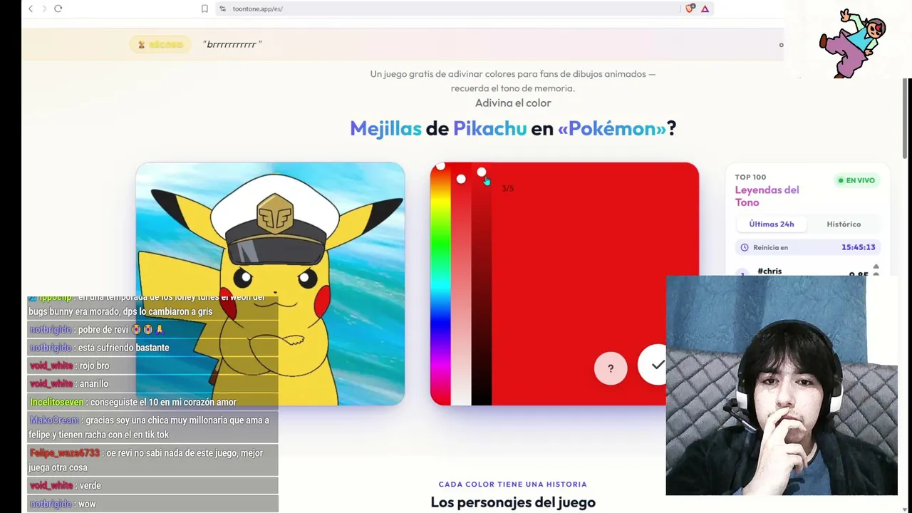
Task: Click the word Mejillas in the question
Action: pos(385,128)
